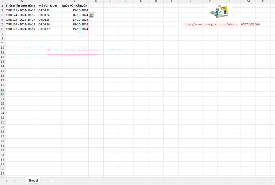Select row 20 header

[3, 94]
